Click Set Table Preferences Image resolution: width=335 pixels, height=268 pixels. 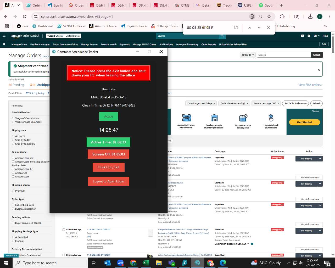[295, 103]
